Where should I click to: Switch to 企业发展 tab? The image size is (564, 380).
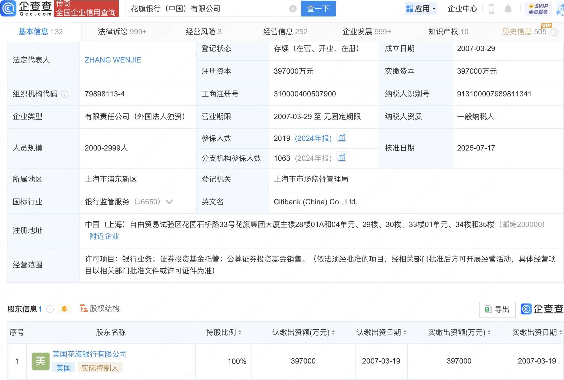366,32
